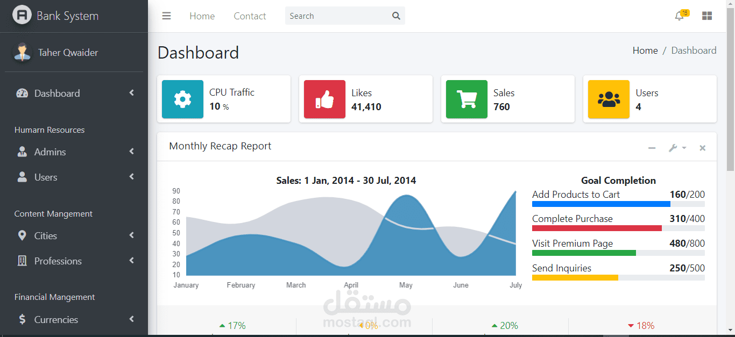
Task: Click the Visit Premium Page green progress bar
Action: coord(618,253)
